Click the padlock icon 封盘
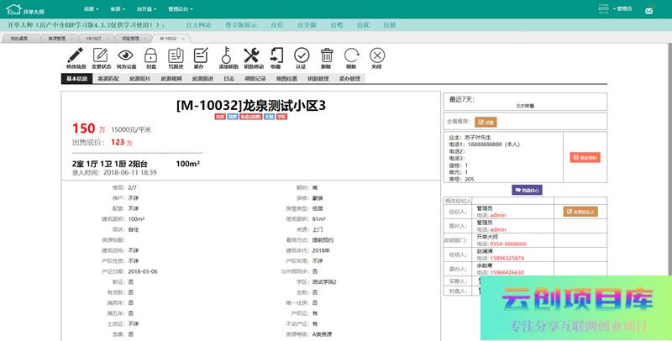 click(x=150, y=55)
